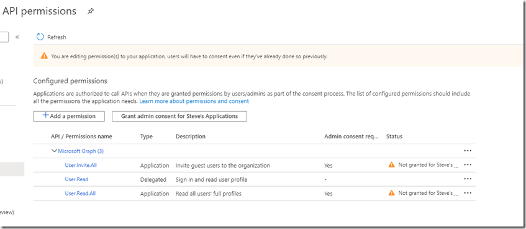
Task: Click warning icon in User.Invite.All status
Action: coord(391,164)
